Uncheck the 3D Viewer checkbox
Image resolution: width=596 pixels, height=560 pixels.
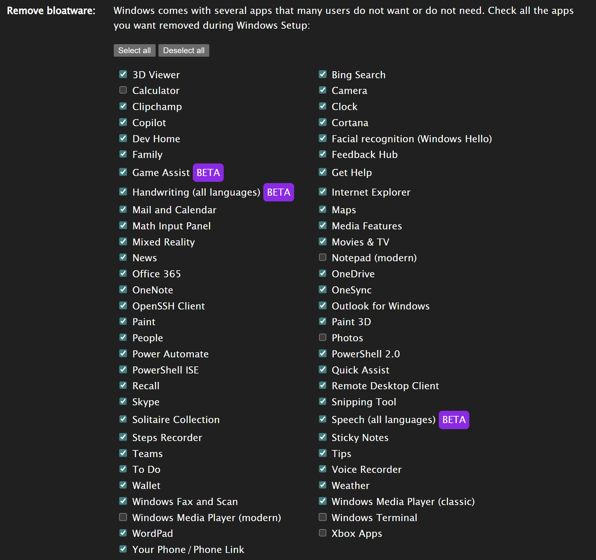[x=123, y=75]
